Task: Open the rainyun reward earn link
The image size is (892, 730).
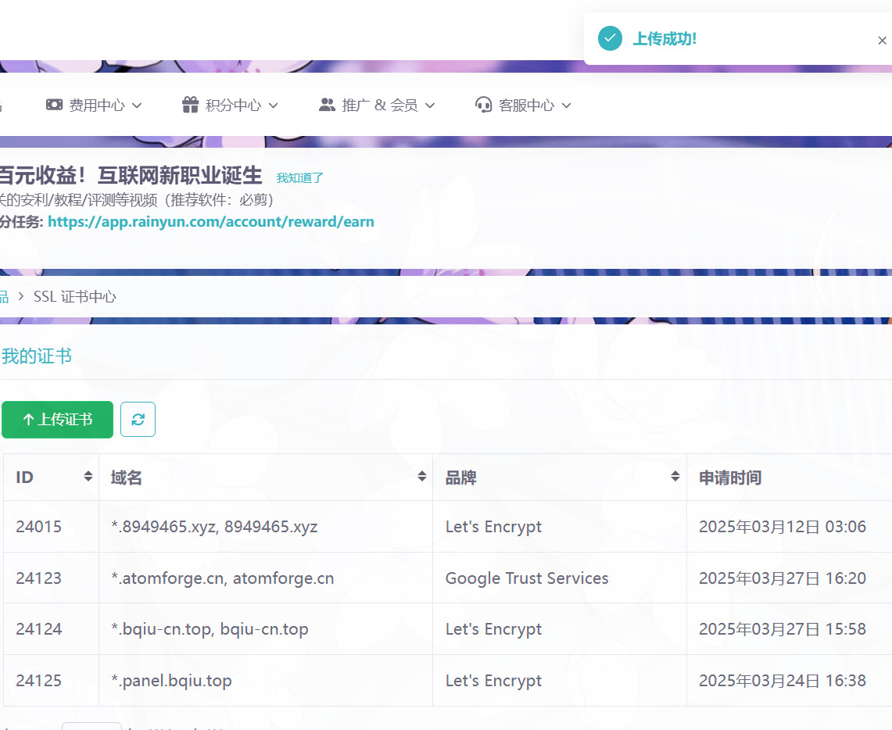Action: click(x=211, y=222)
